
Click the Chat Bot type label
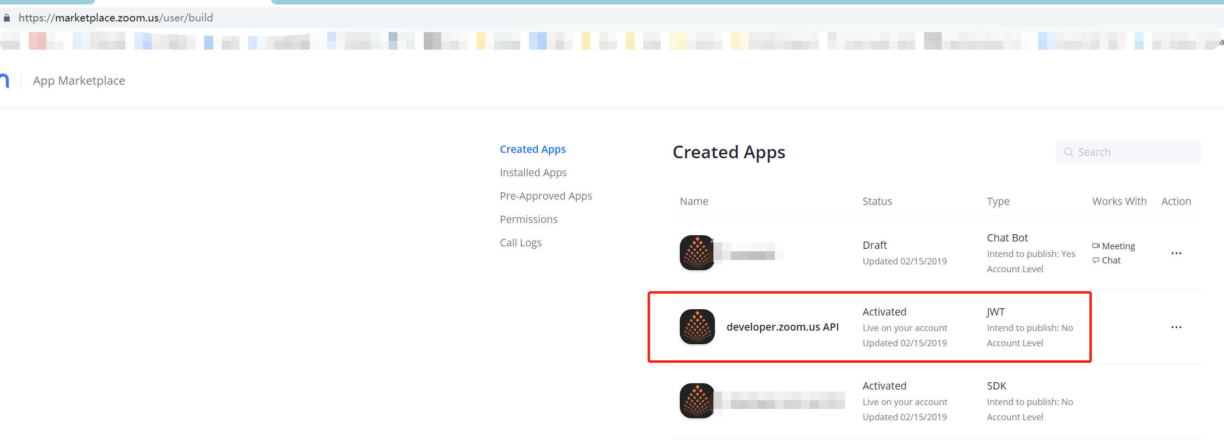pyautogui.click(x=1007, y=238)
